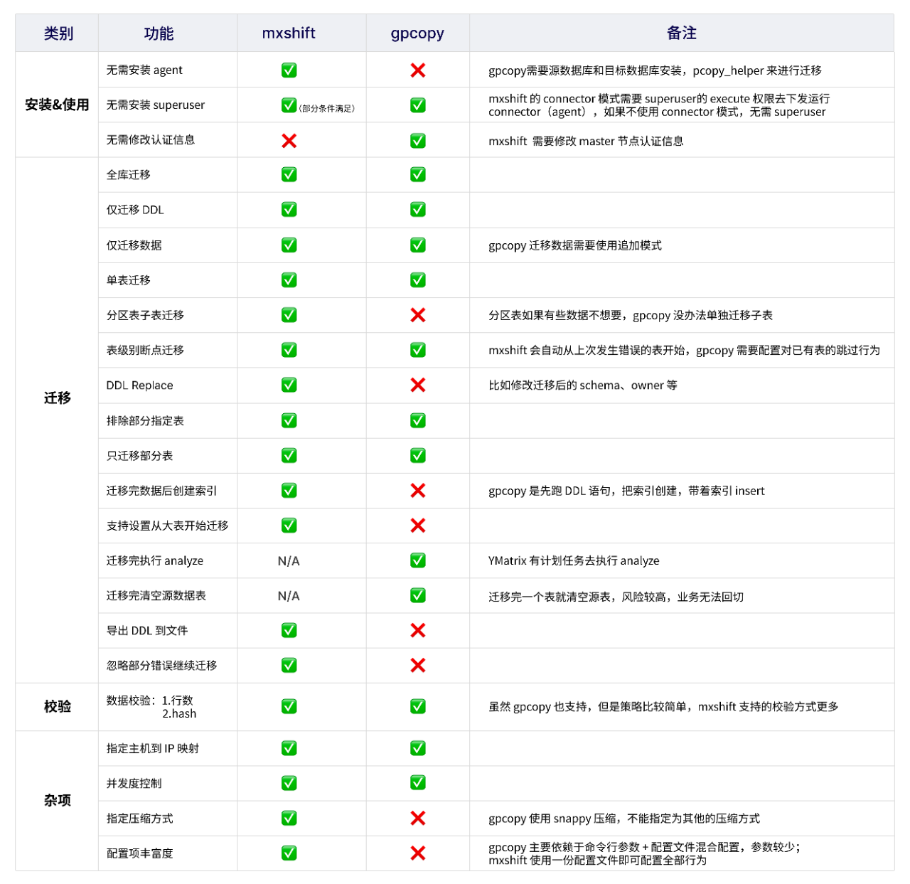Screen dimensions: 910x884
Task: Click the 备注 column header
Action: pyautogui.click(x=682, y=33)
